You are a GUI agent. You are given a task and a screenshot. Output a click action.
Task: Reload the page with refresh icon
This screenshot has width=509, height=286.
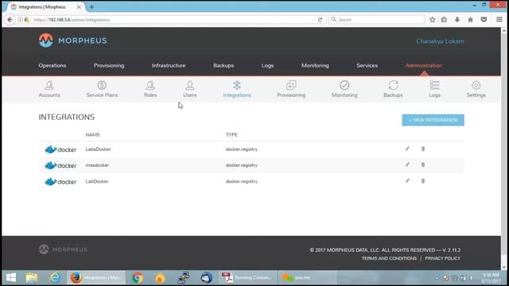[320, 20]
